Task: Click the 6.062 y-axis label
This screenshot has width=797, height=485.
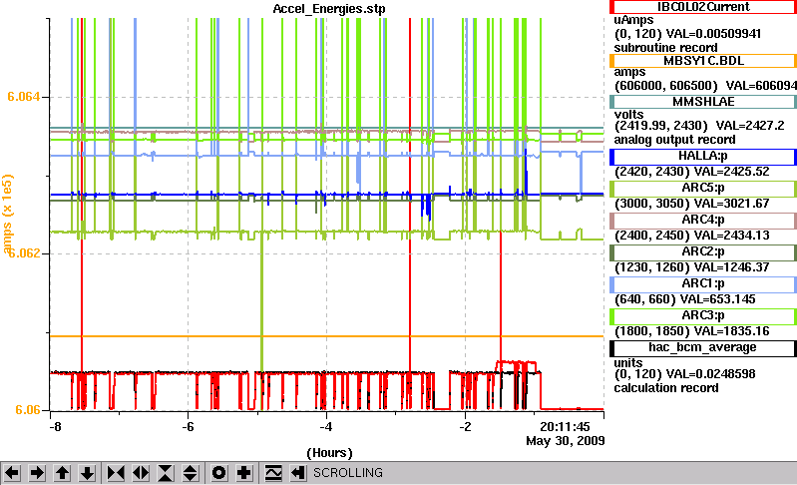Action: point(24,253)
